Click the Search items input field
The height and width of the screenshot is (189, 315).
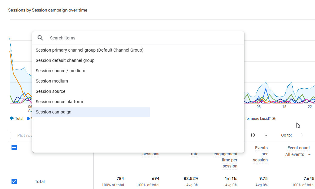coord(146,38)
